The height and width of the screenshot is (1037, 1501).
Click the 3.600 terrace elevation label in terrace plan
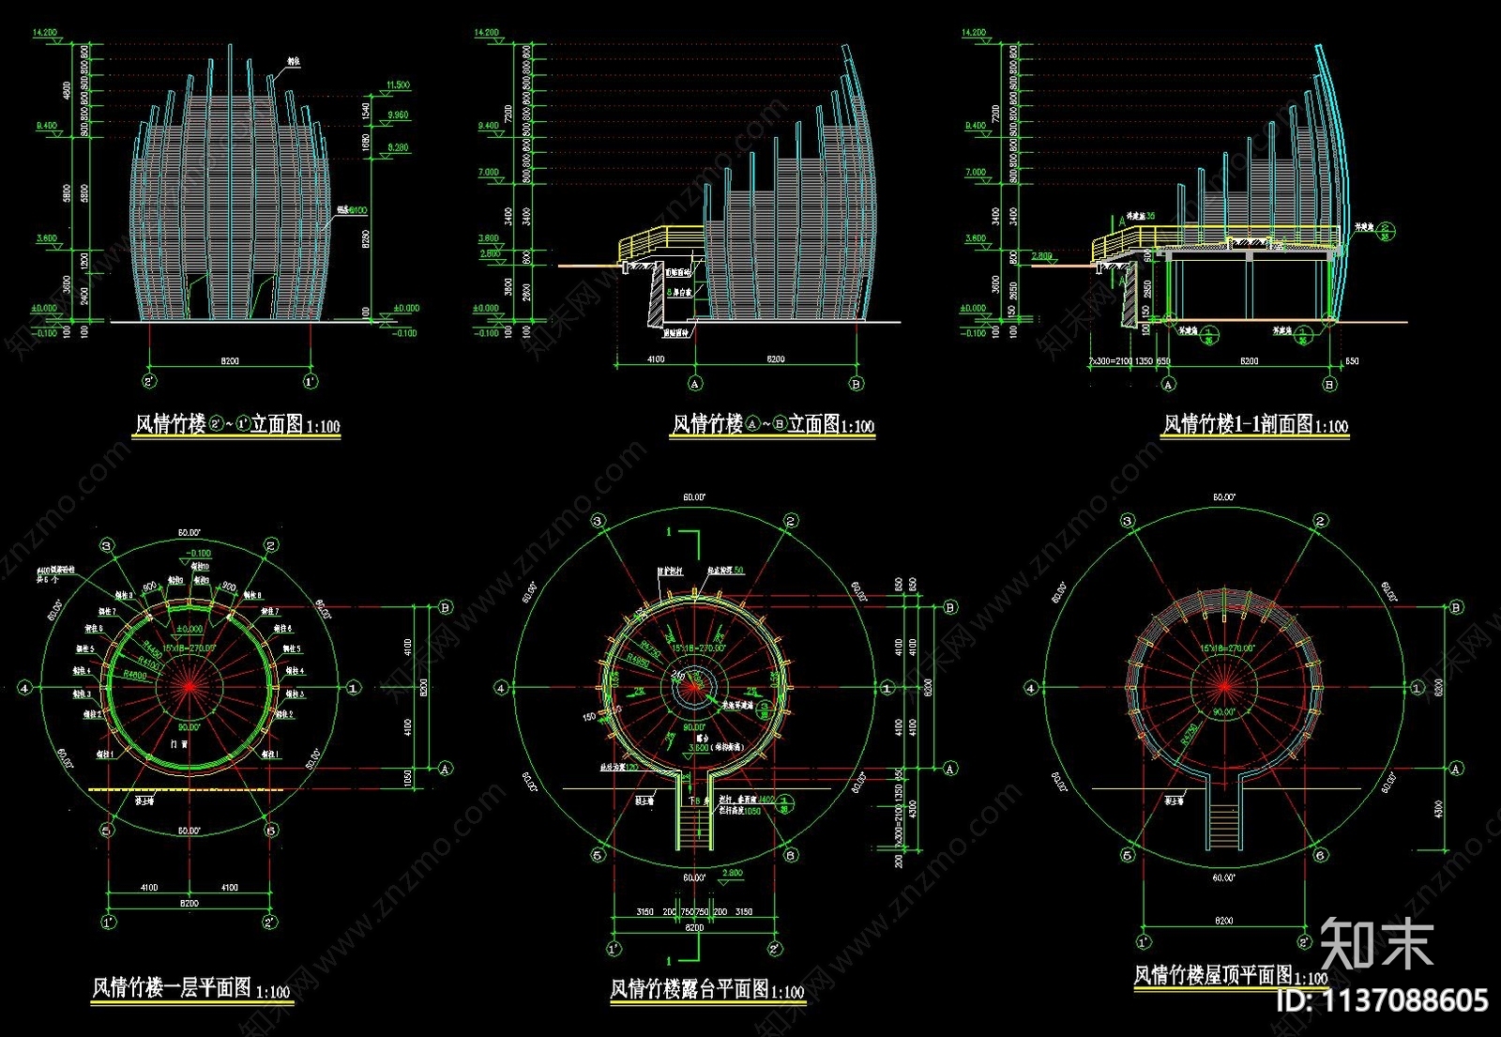pos(699,748)
